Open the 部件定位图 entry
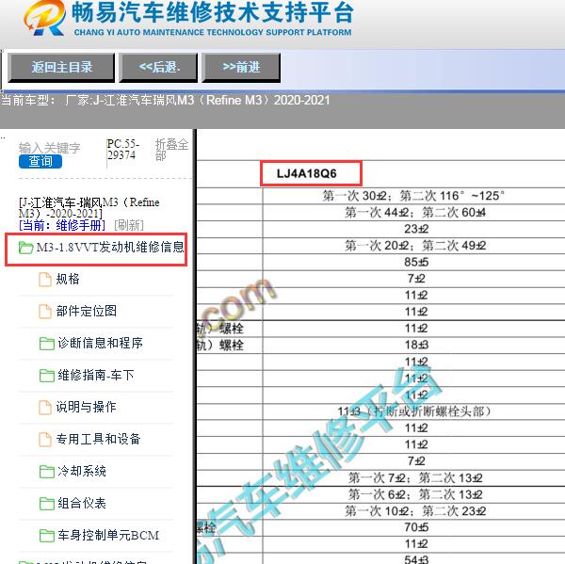This screenshot has width=565, height=564. tap(86, 311)
